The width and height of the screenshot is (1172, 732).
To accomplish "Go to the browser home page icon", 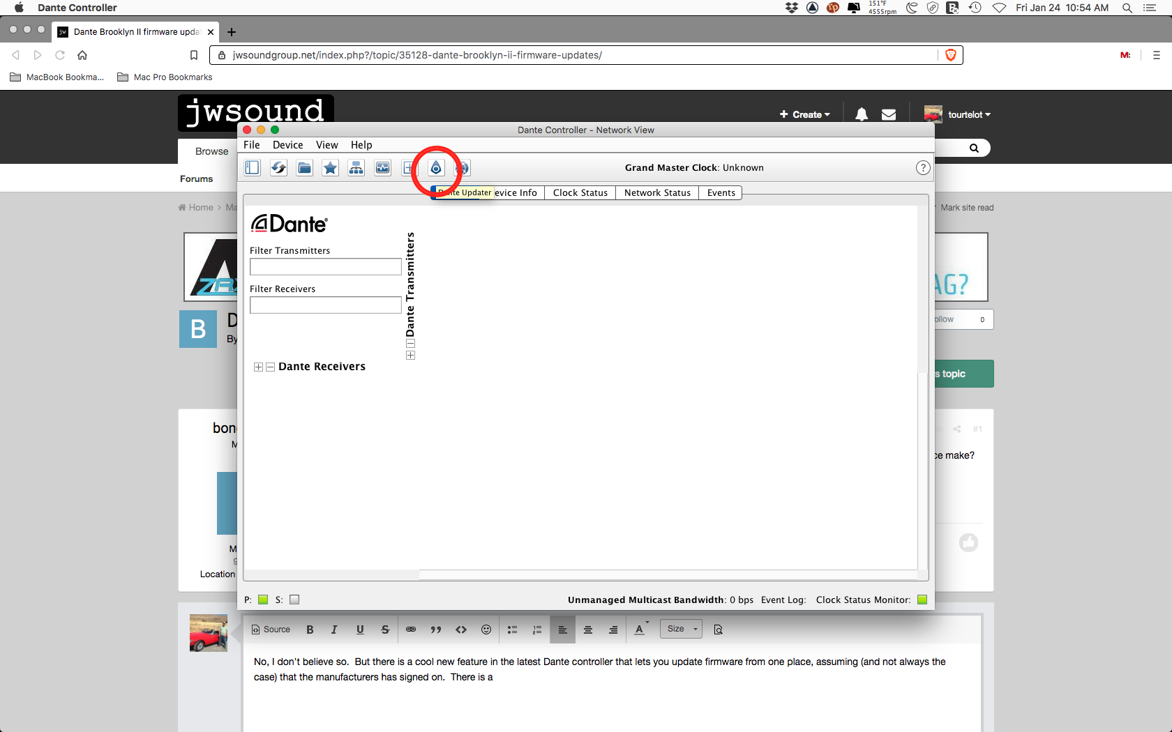I will coord(82,55).
